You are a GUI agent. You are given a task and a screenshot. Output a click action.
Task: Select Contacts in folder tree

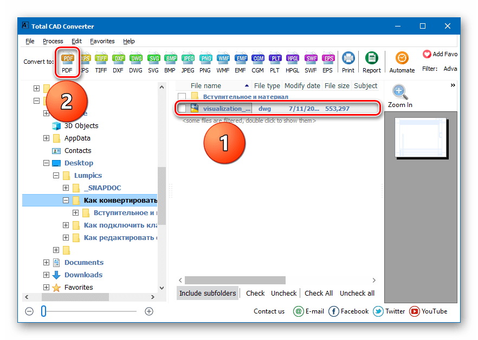pyautogui.click(x=77, y=150)
